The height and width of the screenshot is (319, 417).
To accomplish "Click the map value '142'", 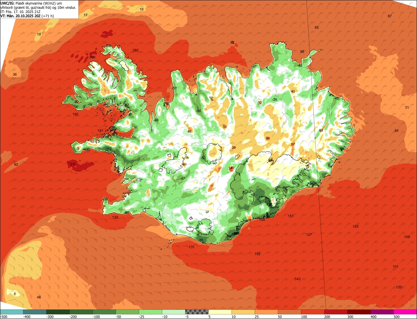I will [x=231, y=168].
